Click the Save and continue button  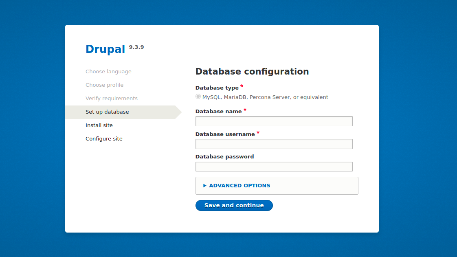pos(234,205)
